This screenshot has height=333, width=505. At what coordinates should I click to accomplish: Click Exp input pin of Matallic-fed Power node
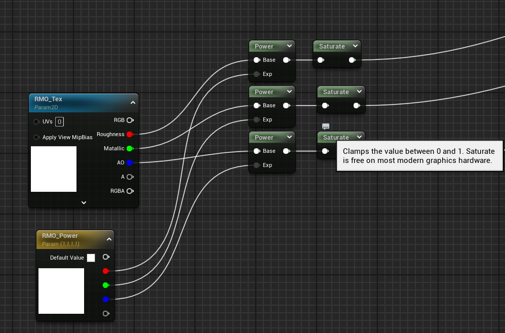click(257, 119)
